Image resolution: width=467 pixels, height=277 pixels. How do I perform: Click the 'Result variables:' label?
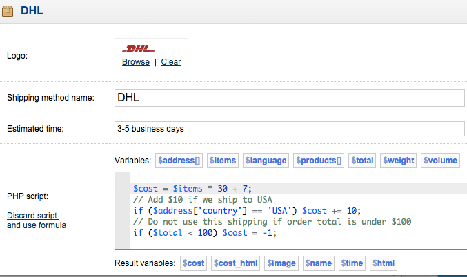click(x=145, y=263)
